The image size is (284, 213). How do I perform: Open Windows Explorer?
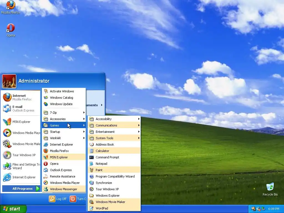tap(114, 196)
